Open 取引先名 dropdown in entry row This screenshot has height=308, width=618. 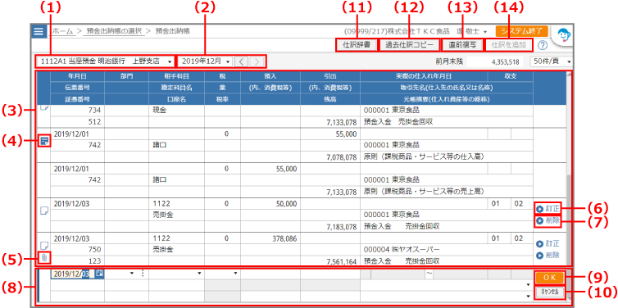coord(528,285)
